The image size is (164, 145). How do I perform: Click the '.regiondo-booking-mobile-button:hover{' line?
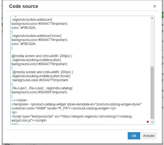pos(41,76)
